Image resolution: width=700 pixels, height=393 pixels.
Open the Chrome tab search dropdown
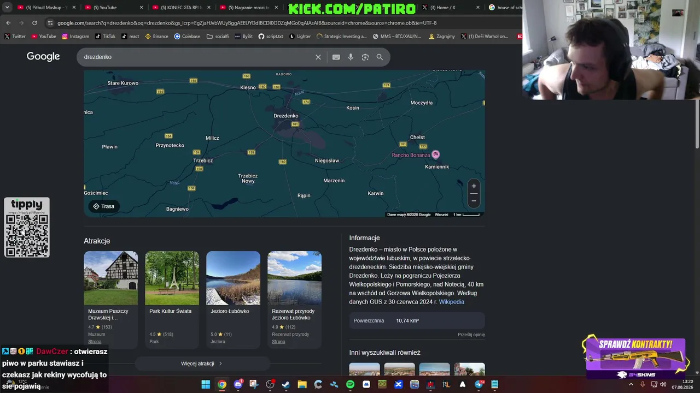pyautogui.click(x=7, y=8)
